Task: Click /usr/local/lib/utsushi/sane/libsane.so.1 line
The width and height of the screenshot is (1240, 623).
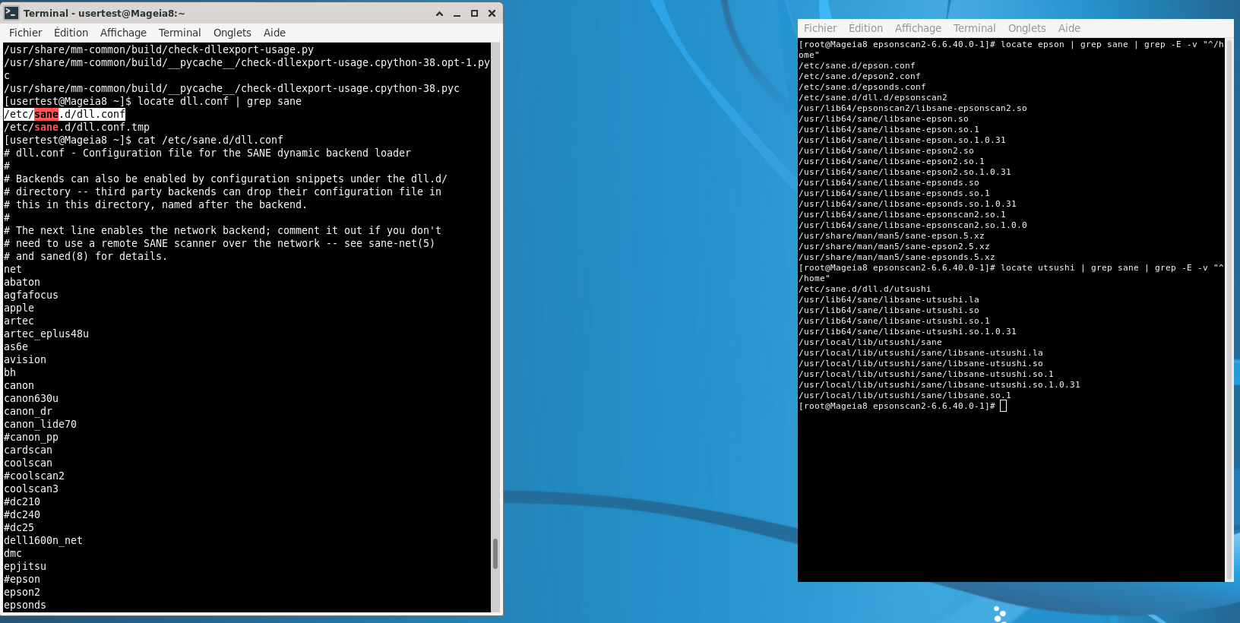Action: [905, 395]
